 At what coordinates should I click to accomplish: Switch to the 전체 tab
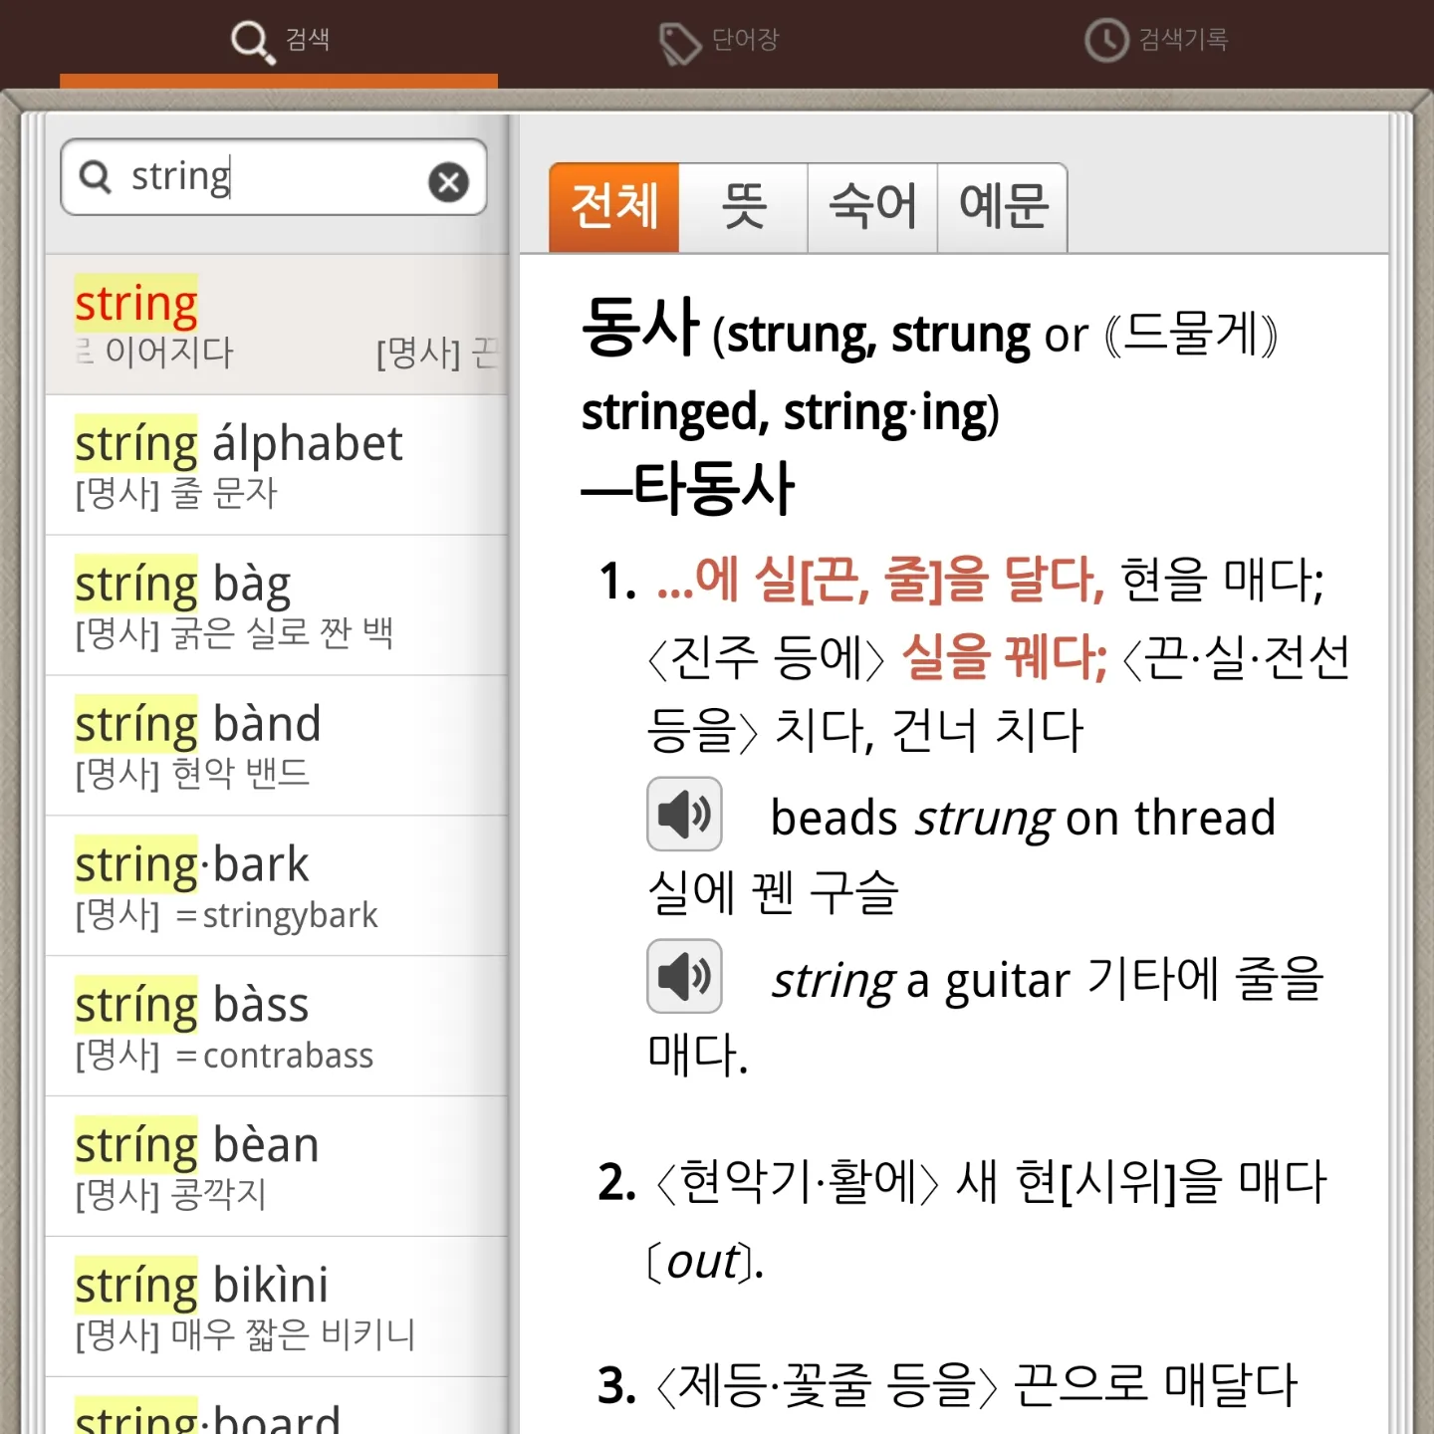coord(614,207)
